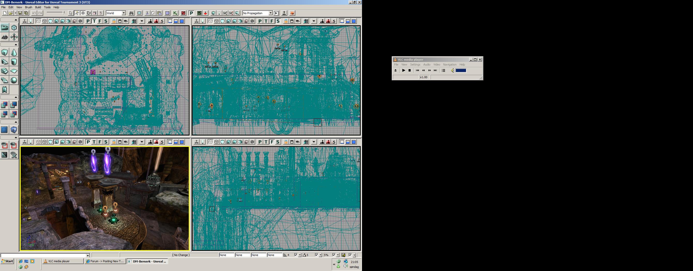
Task: Open the Tools menu
Action: [47, 7]
